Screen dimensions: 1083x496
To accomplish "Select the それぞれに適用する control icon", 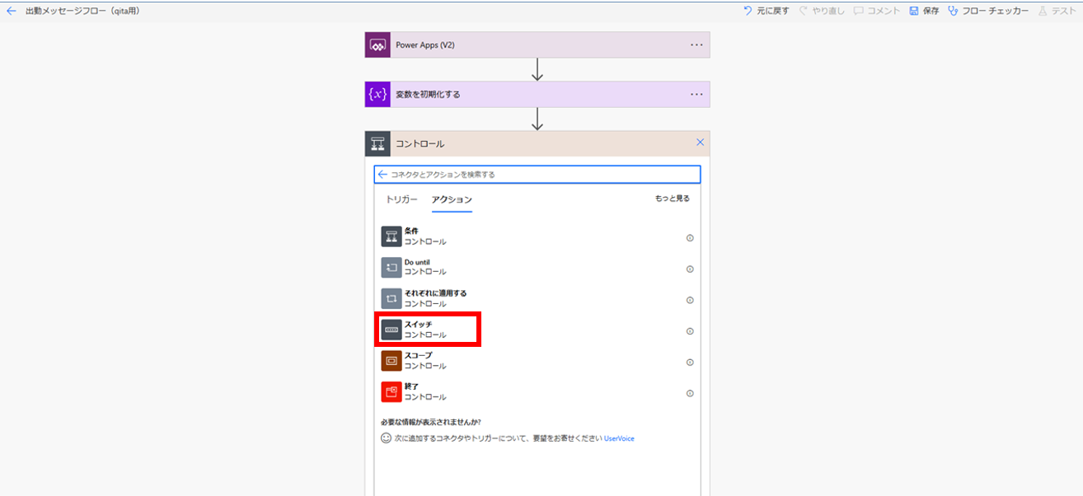I will pos(391,298).
